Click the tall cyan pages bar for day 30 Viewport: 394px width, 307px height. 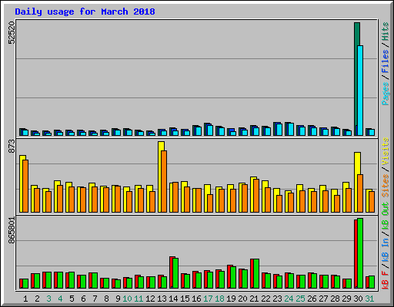click(360, 91)
